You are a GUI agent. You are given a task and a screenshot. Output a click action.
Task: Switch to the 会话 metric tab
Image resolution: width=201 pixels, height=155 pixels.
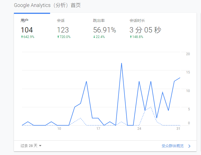pos(61,21)
